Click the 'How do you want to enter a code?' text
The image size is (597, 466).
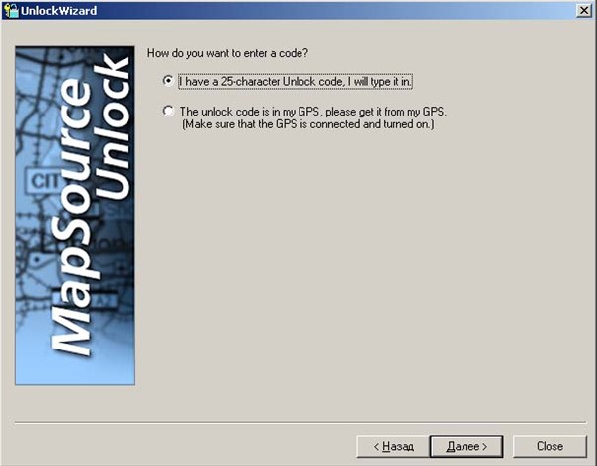click(227, 53)
